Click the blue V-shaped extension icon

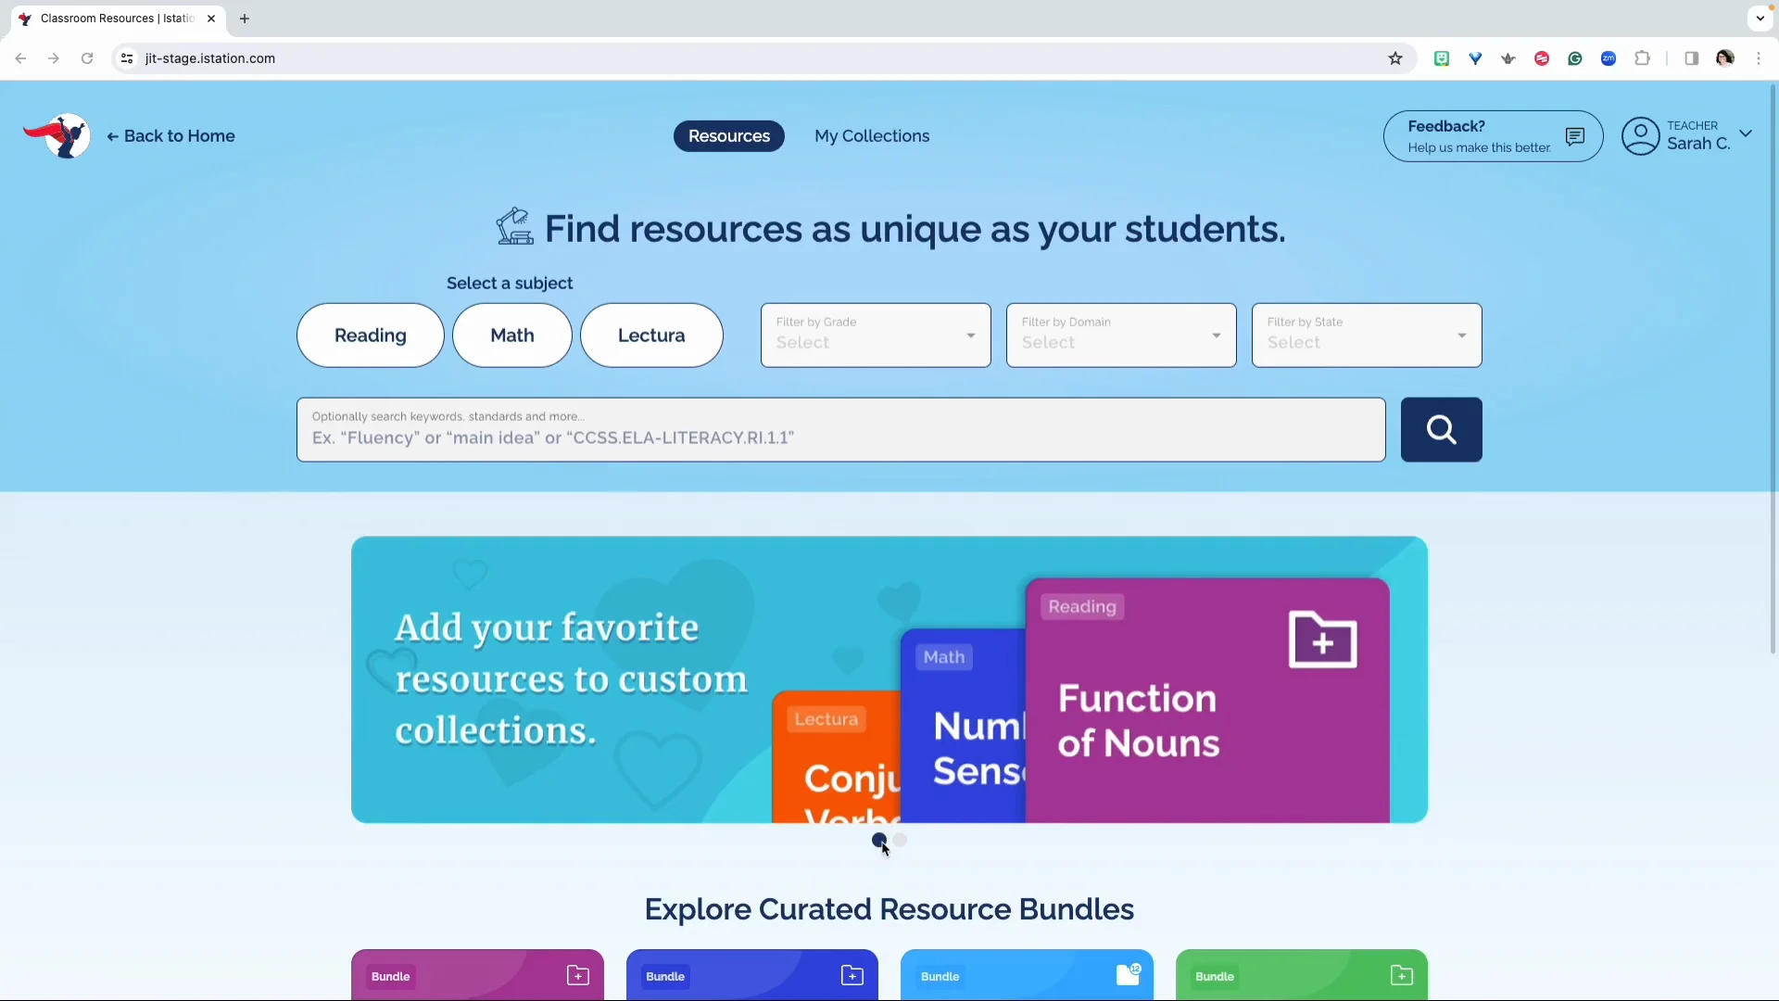click(x=1475, y=58)
